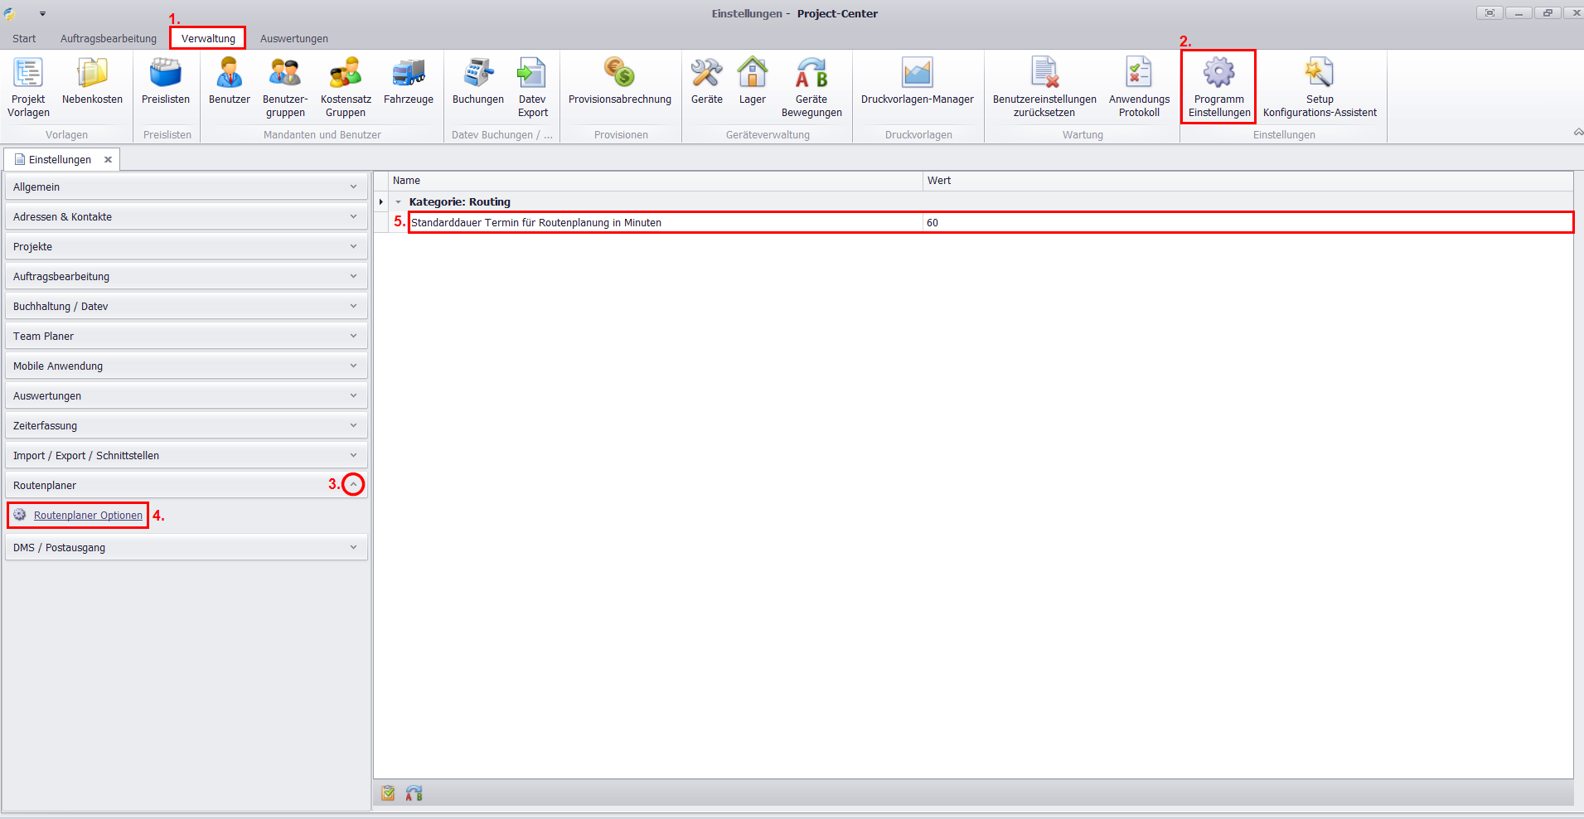
Task: Open the Druckvorlagen-Manager
Action: click(917, 74)
